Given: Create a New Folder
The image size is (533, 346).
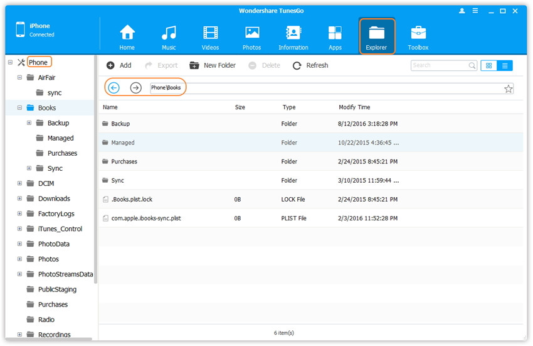Looking at the screenshot, I should [x=213, y=65].
